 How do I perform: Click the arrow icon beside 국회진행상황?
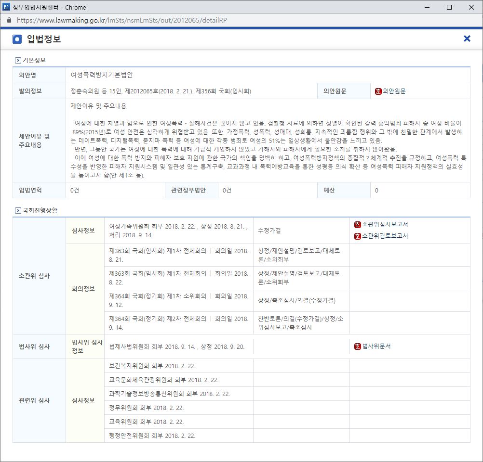click(18, 210)
